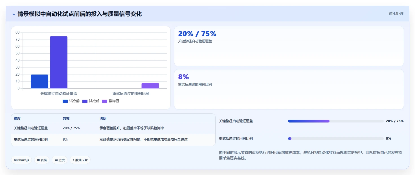
Task: Toggle the 试点前 legend entry
Action: click(71, 101)
